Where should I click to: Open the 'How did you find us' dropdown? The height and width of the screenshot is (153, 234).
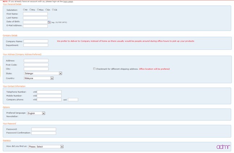click(x=46, y=147)
